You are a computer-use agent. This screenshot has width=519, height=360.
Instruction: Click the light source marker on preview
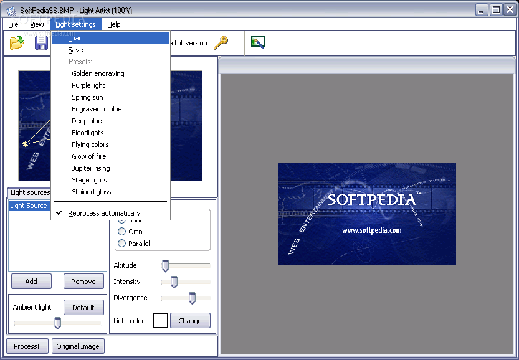click(x=25, y=144)
